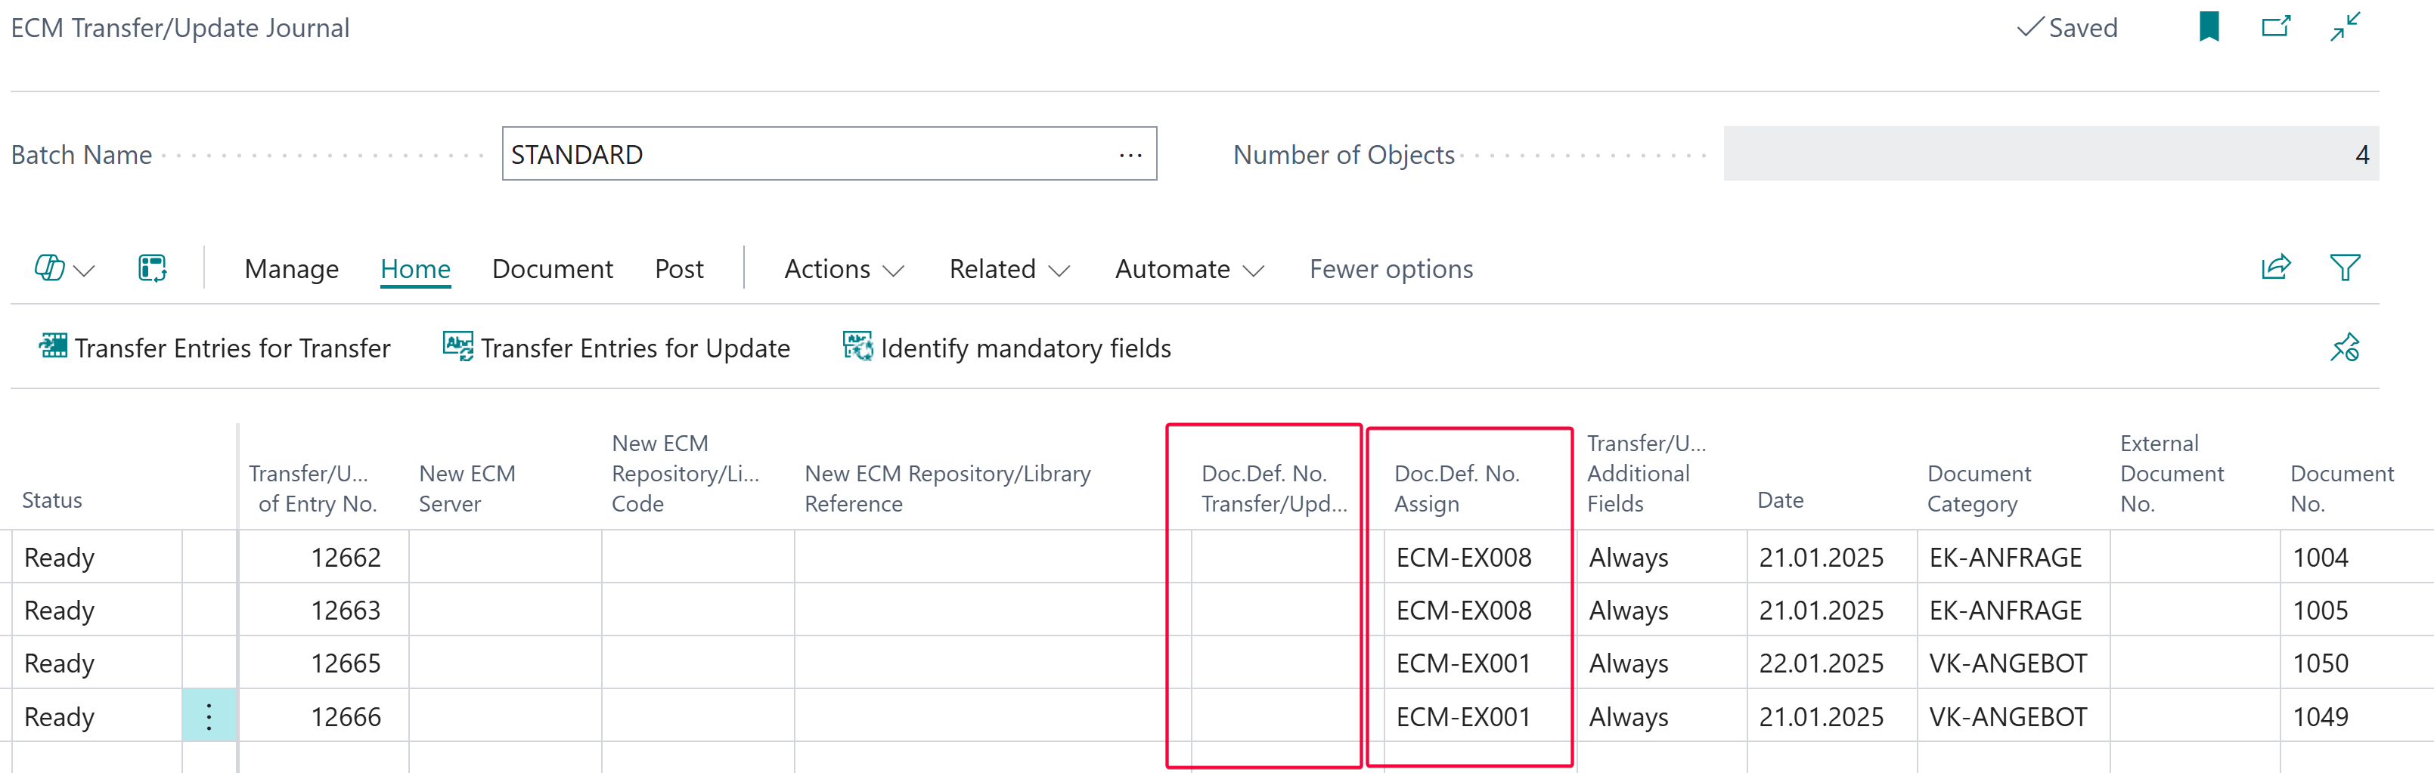Image resolution: width=2434 pixels, height=773 pixels.
Task: Click the share icon above the list
Action: tap(2275, 268)
